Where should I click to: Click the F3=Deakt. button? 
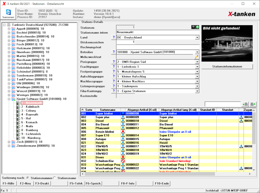[42, 184]
